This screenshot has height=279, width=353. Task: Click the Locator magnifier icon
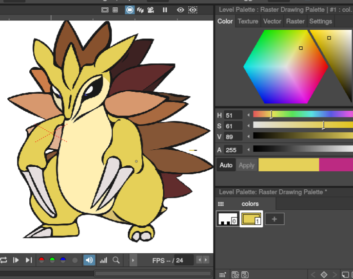116,260
